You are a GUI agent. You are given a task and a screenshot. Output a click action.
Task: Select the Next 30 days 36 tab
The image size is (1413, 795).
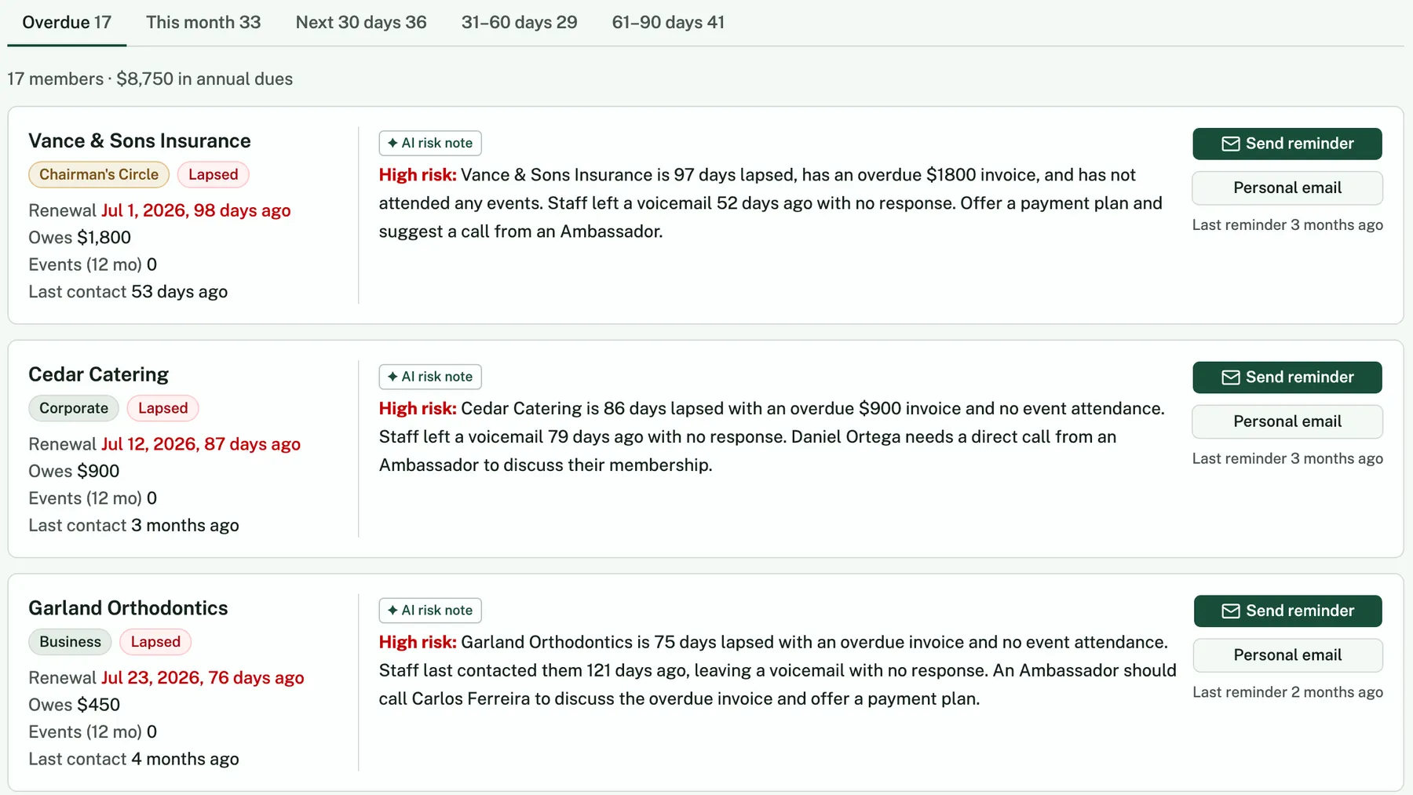tap(361, 22)
